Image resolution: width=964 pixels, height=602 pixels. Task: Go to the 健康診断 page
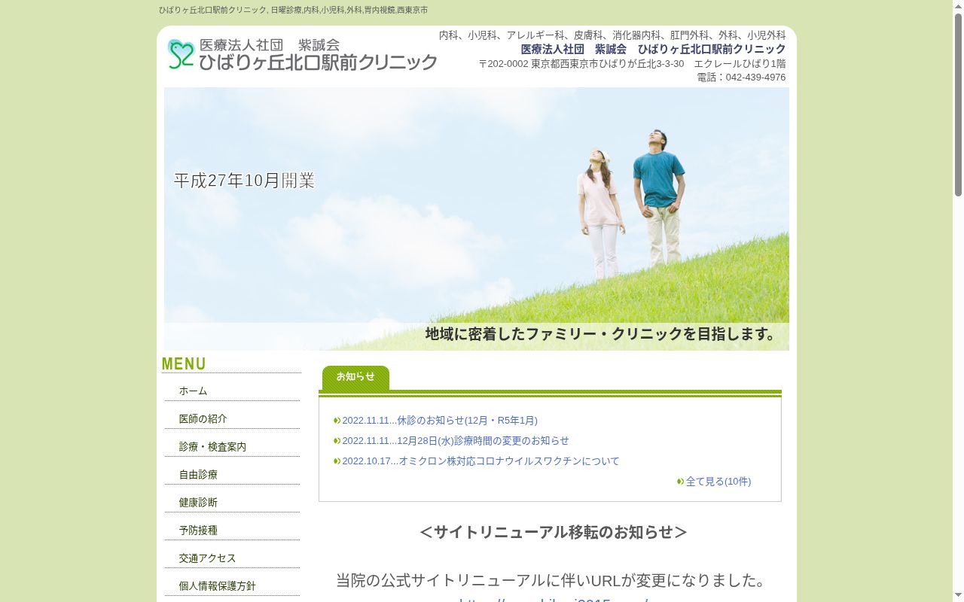232,502
